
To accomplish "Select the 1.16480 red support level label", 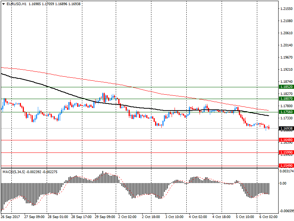I will (x=286, y=140).
